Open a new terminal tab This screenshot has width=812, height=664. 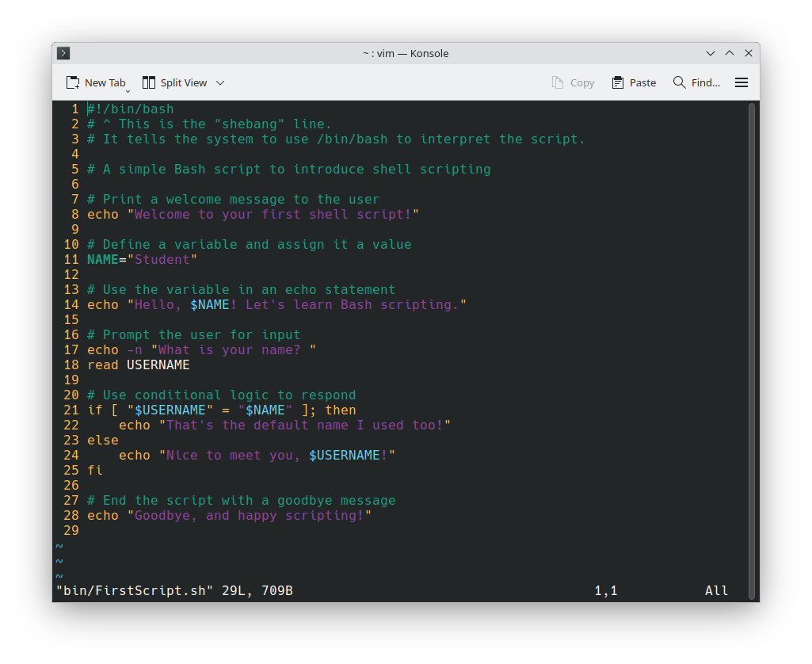(95, 82)
